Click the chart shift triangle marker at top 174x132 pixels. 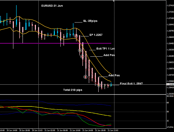pos(114,1)
